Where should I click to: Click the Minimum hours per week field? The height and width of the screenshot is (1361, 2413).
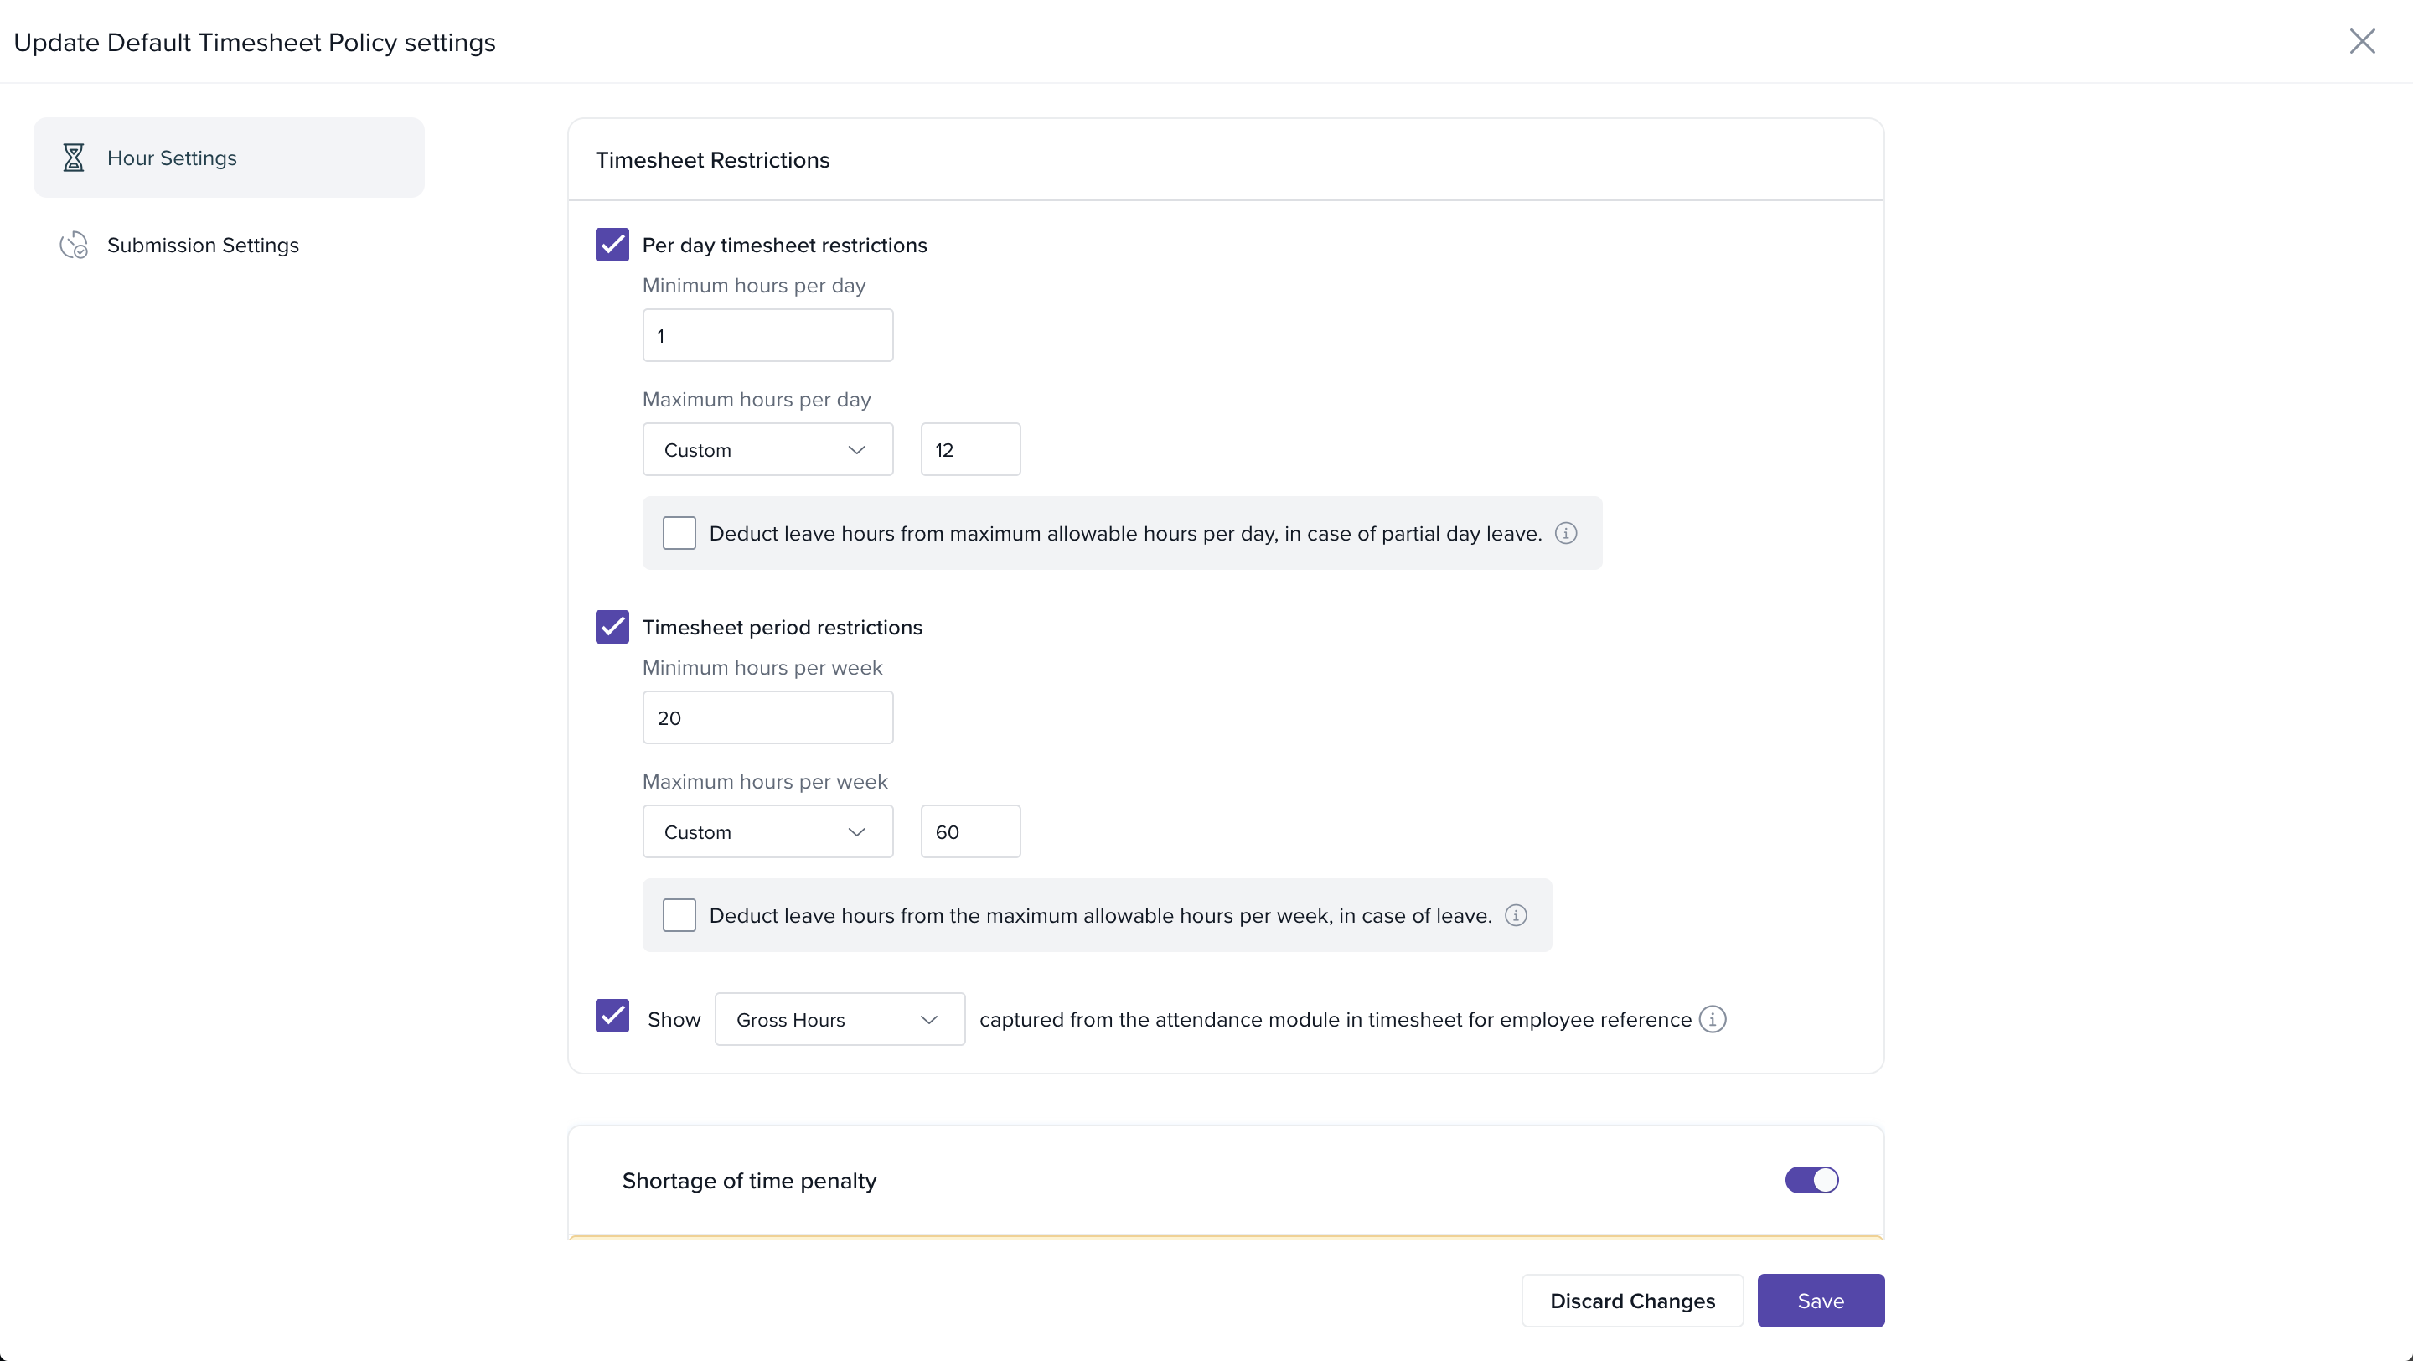767,717
